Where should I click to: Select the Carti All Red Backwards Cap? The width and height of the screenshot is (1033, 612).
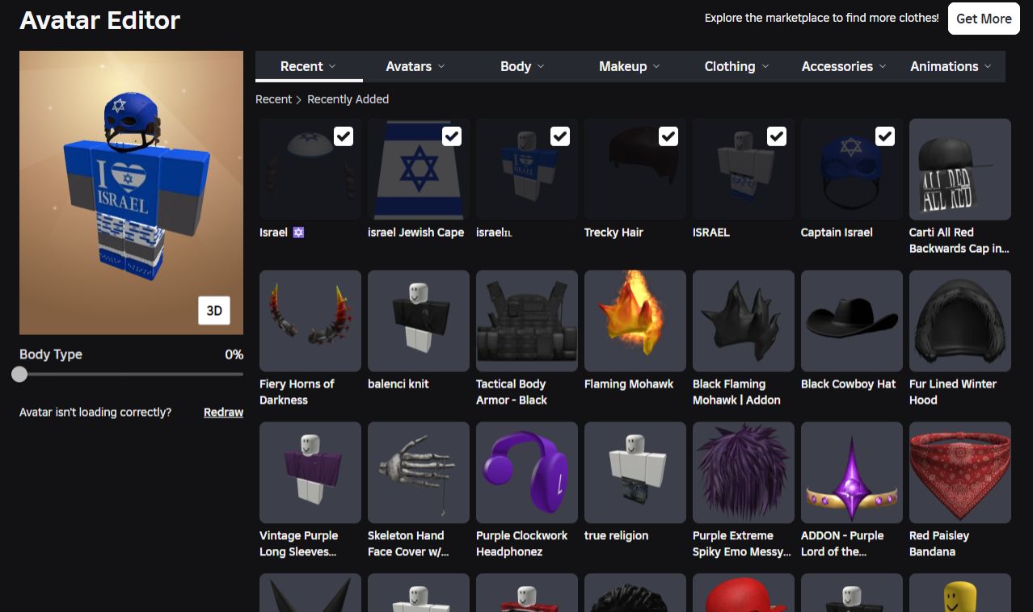[960, 169]
